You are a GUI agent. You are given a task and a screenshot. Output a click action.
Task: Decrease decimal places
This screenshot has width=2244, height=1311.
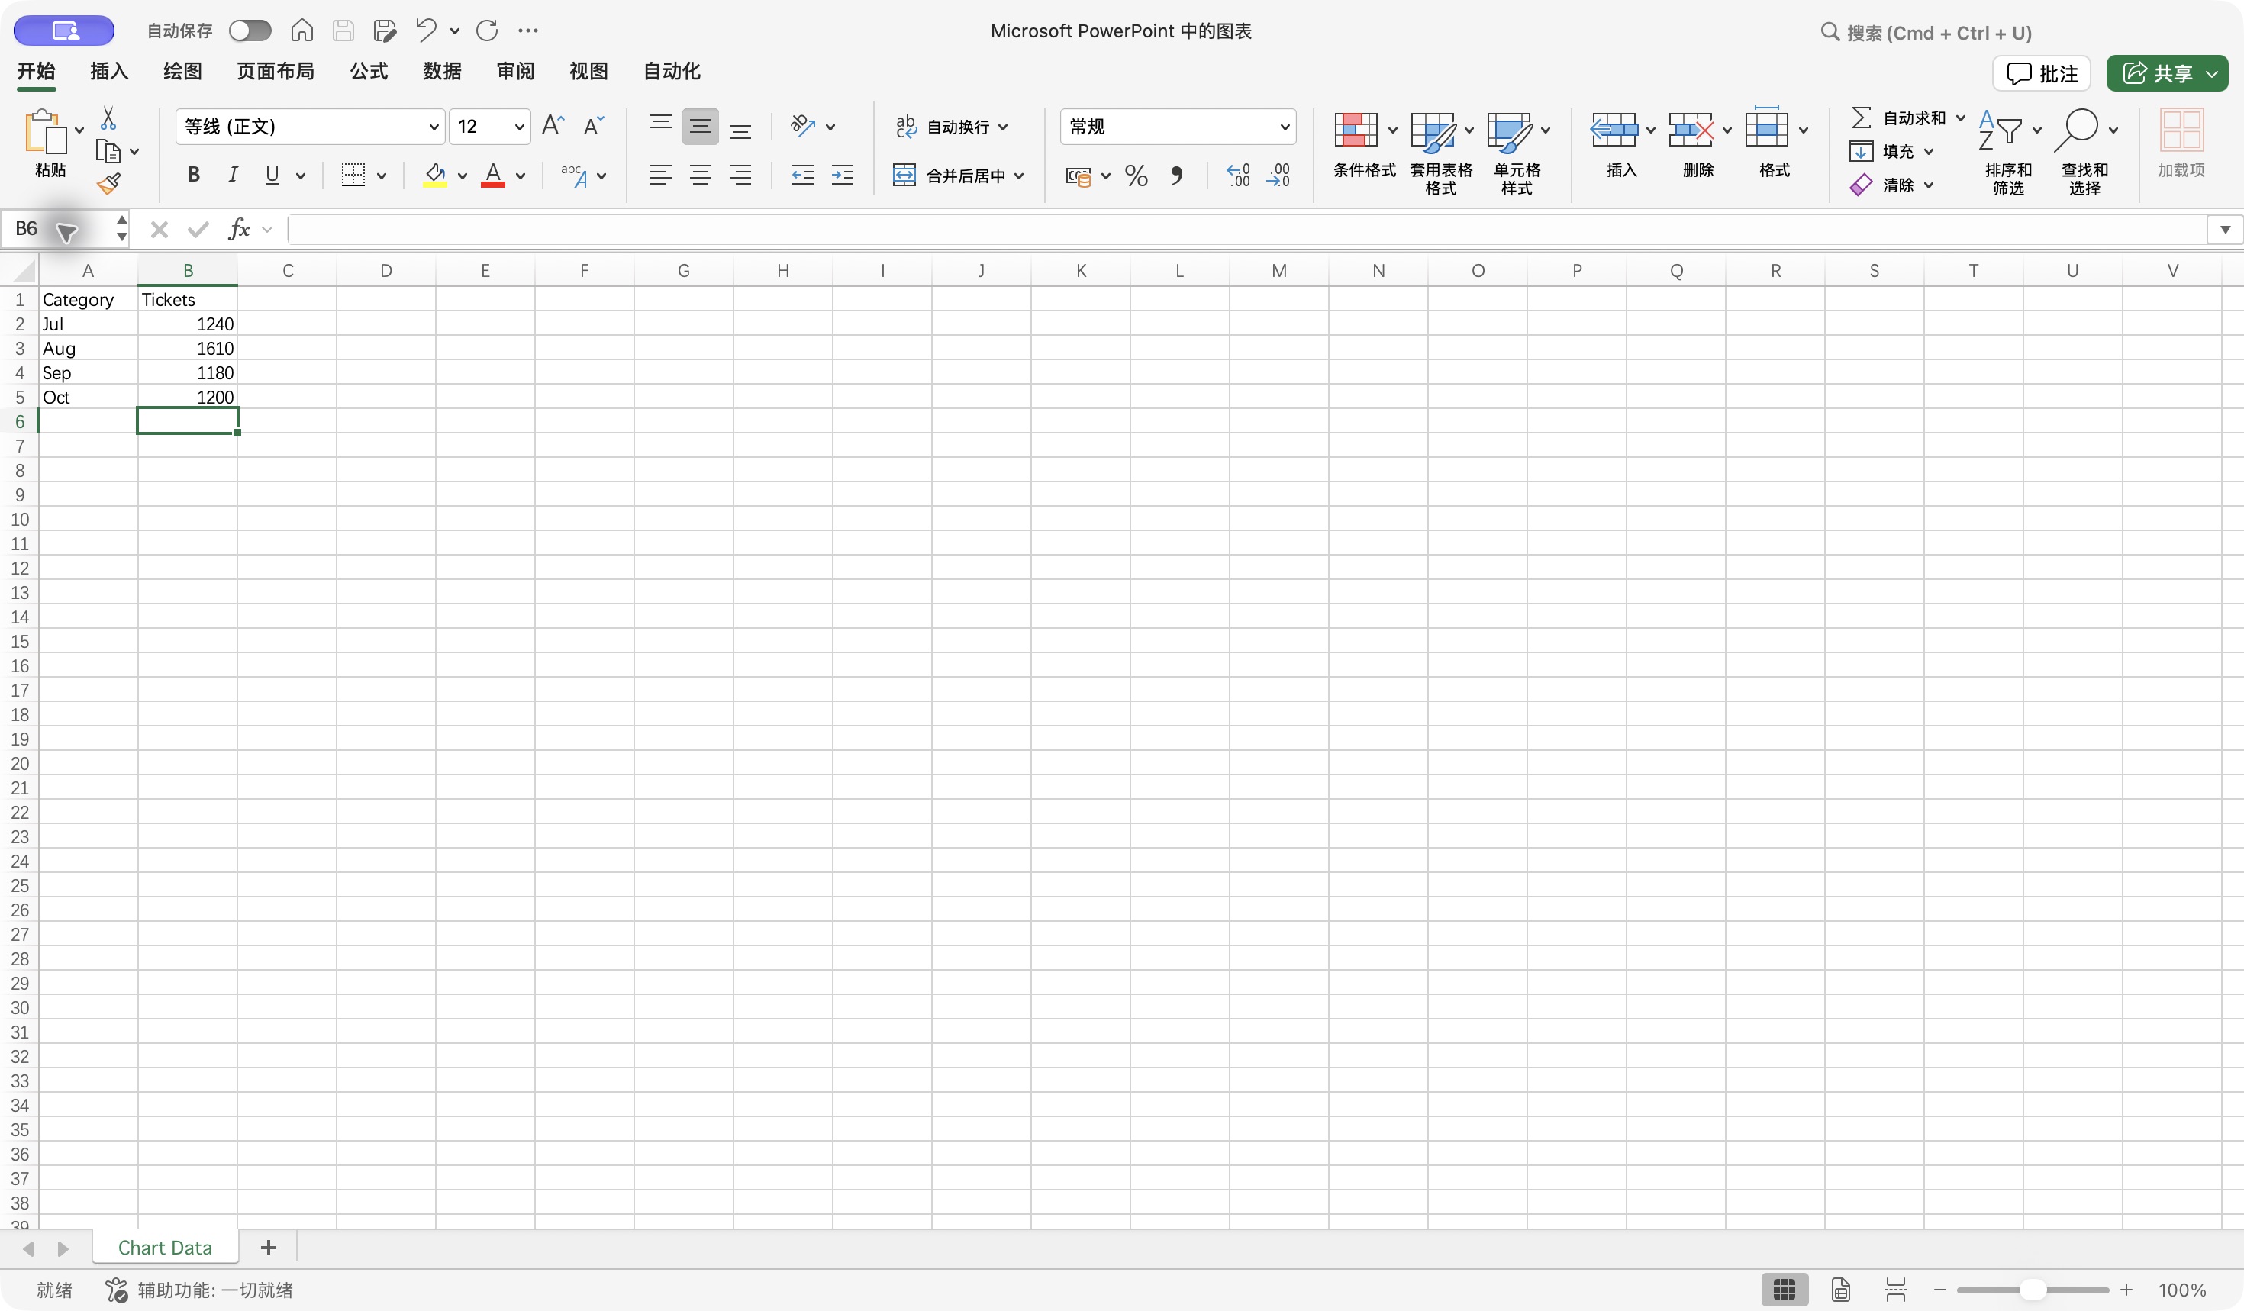[1278, 176]
